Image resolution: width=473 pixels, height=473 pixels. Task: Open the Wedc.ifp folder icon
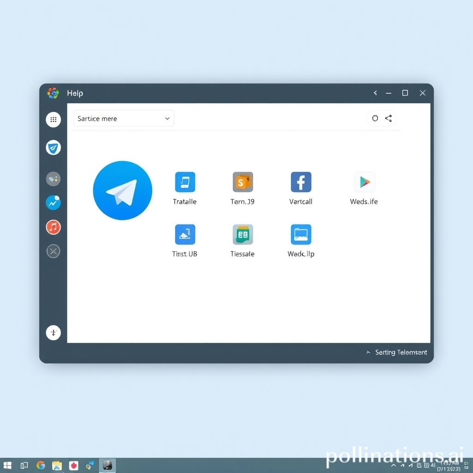pos(301,234)
